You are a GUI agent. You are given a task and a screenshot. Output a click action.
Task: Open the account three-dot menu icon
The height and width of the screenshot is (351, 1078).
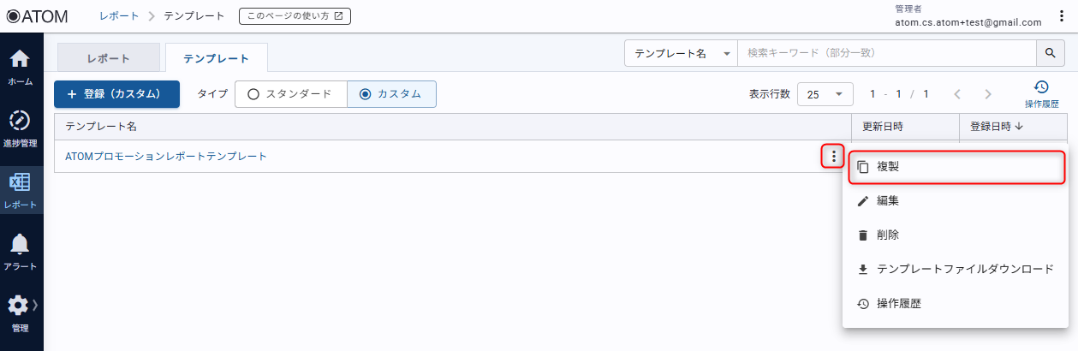(1061, 16)
